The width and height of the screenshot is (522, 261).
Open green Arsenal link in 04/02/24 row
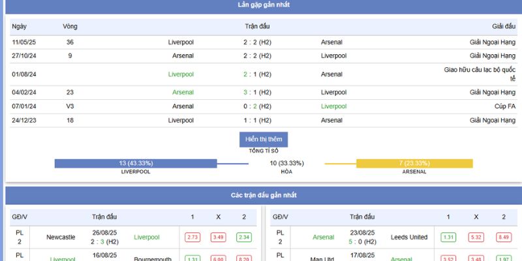[x=183, y=92]
